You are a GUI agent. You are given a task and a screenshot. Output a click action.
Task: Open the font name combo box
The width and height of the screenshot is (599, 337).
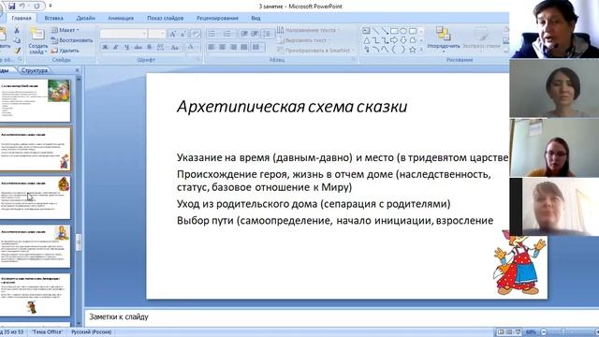(124, 34)
